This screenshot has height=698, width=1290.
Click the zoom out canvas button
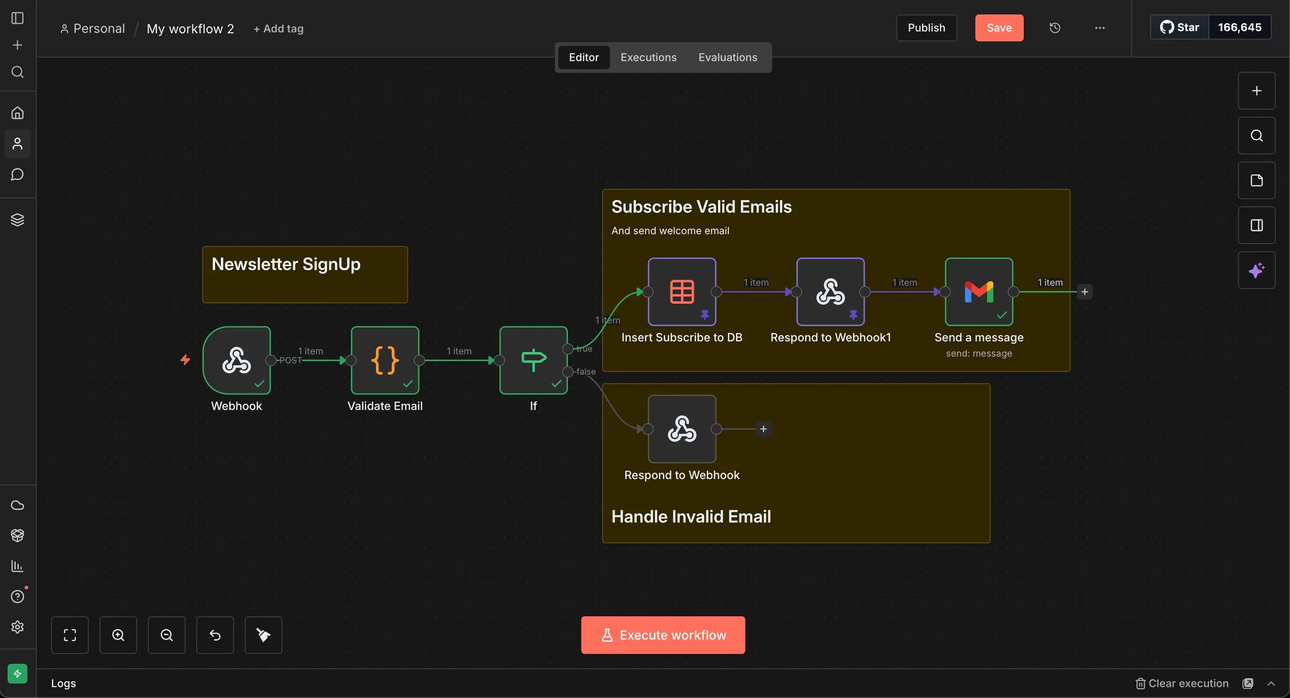tap(167, 635)
